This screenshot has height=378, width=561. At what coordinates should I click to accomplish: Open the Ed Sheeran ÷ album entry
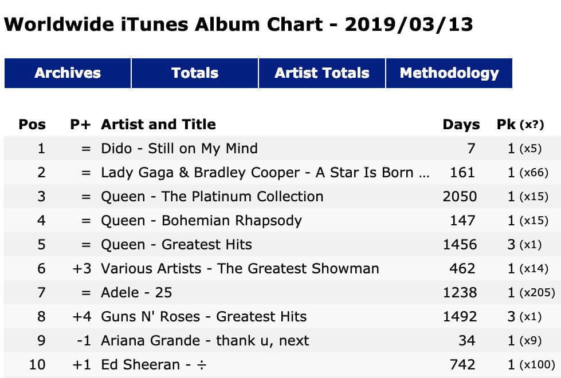pos(154,365)
